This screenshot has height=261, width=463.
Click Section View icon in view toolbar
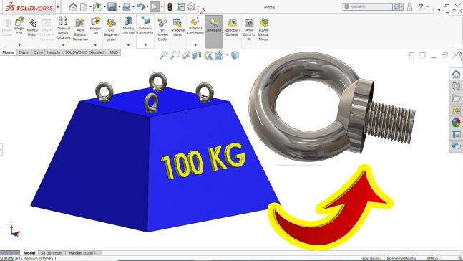197,55
